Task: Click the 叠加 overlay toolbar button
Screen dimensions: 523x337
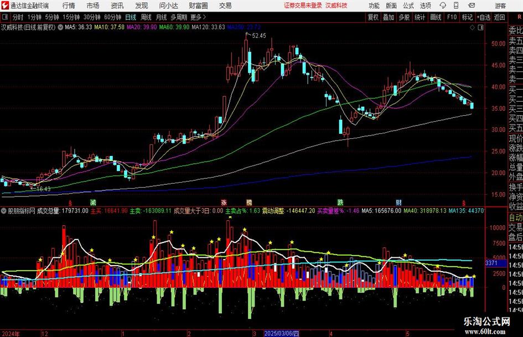Action: pos(389,17)
